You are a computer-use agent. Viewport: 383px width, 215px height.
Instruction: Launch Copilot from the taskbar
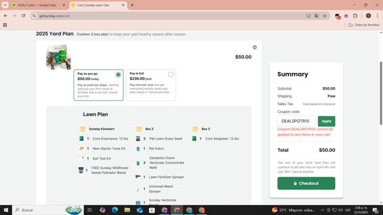click(102, 210)
